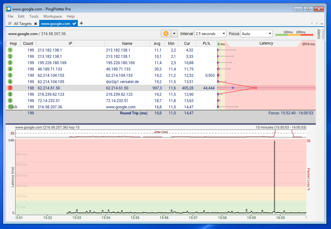The image size is (331, 229).
Task: Click packet loss value 44,444
Action: tap(209, 88)
